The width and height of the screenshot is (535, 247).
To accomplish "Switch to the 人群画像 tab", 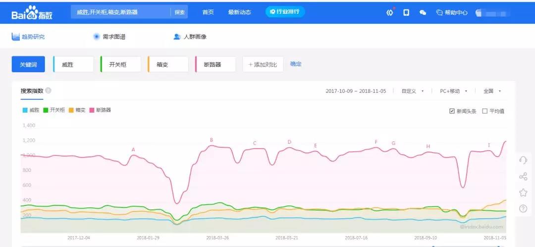I will 190,37.
